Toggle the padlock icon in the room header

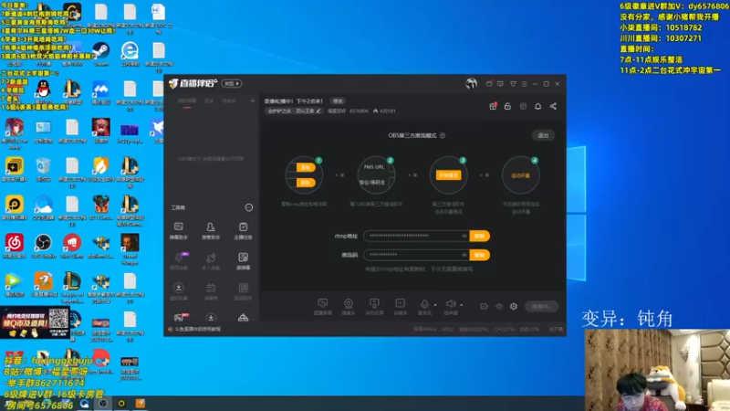507,106
